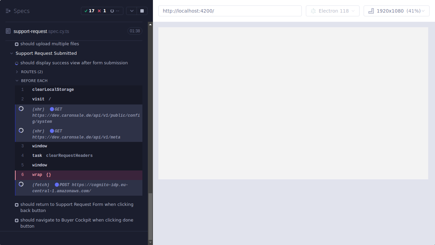
Task: Stop the running spec with square button
Action: [x=142, y=11]
